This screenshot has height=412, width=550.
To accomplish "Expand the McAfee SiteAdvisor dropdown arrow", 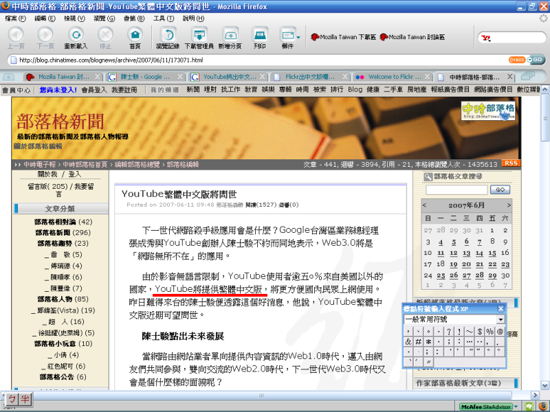I will coord(516,406).
